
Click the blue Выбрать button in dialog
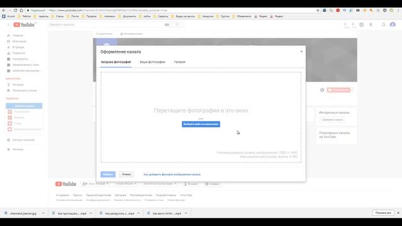click(x=108, y=175)
